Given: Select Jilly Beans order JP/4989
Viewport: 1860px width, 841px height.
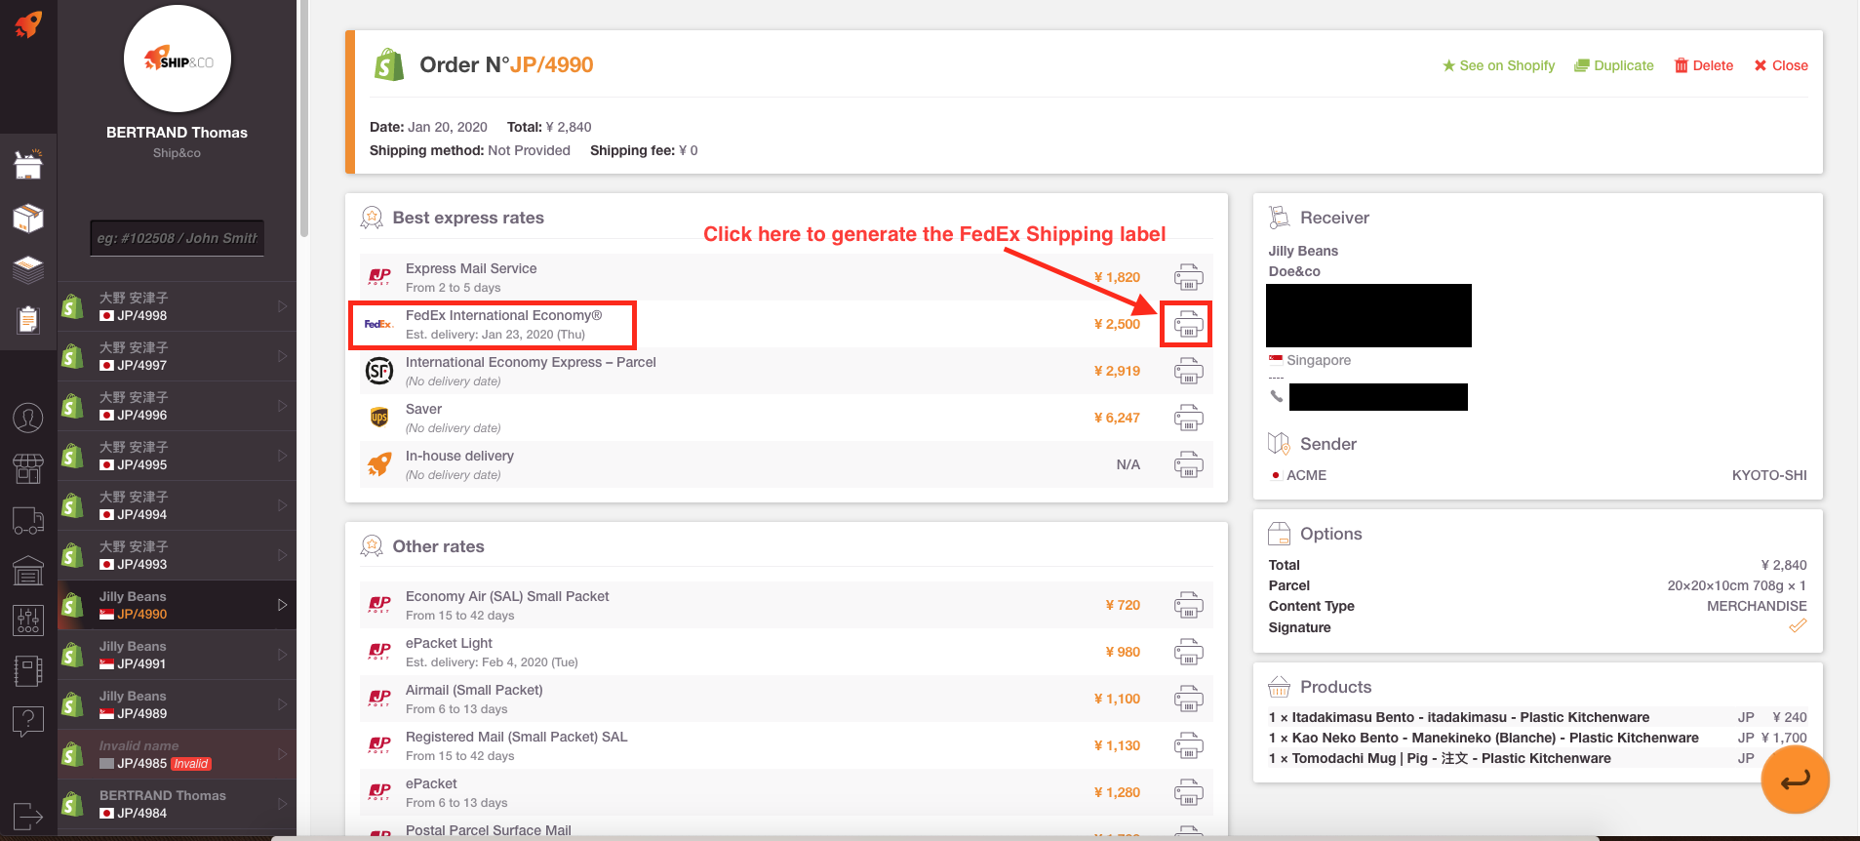Looking at the screenshot, I should click(177, 704).
